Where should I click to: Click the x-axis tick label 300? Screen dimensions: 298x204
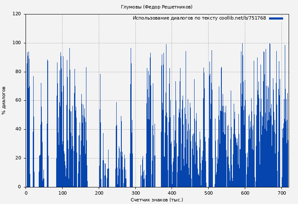click(135, 193)
